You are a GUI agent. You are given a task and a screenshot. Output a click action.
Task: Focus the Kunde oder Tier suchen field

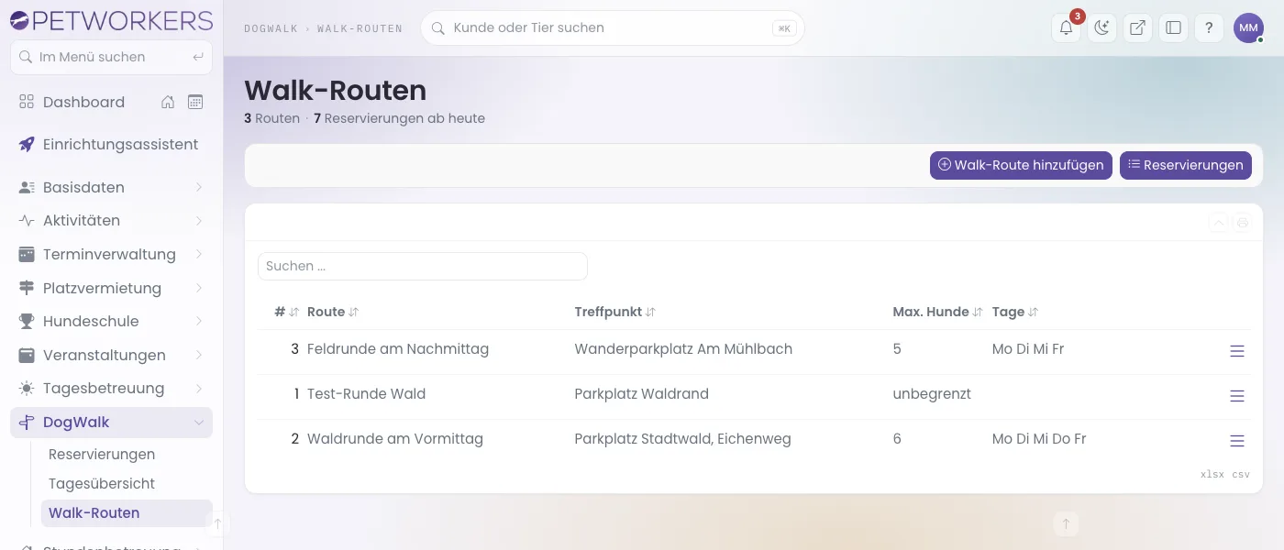613,27
